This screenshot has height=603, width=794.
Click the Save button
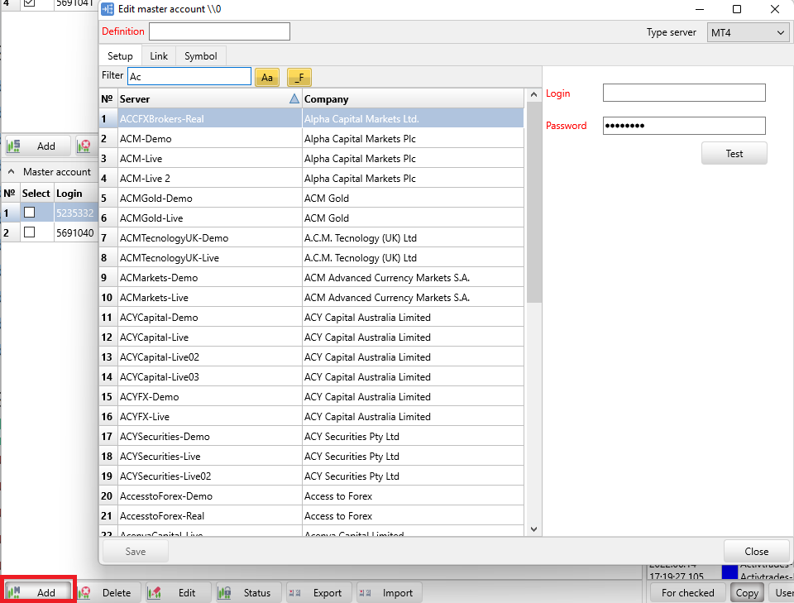point(135,552)
